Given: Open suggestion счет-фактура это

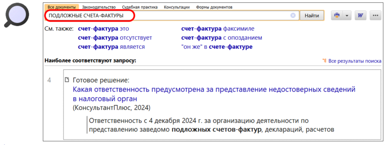Looking at the screenshot, I should (103, 29).
